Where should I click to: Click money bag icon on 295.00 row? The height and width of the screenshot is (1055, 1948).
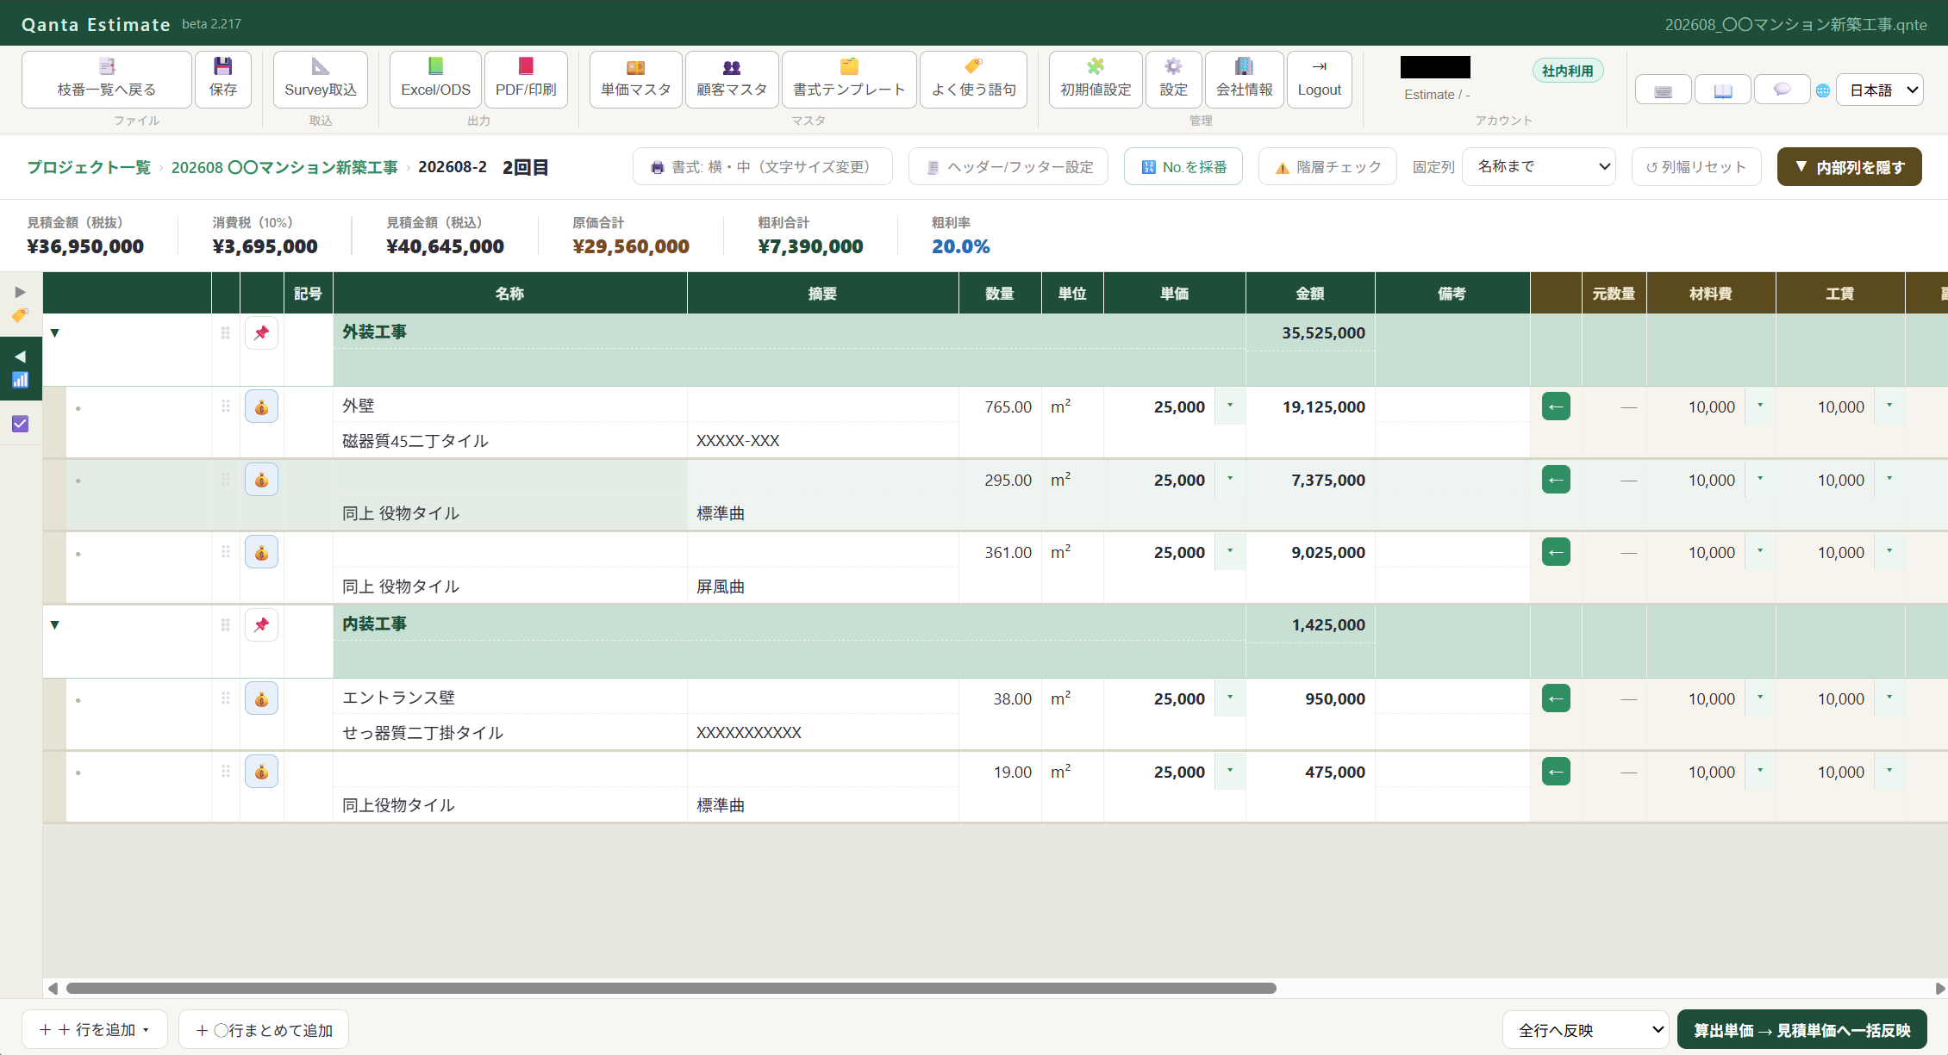click(261, 480)
